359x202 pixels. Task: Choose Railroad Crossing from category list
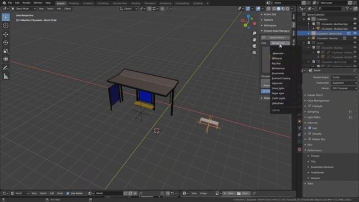(x=281, y=79)
